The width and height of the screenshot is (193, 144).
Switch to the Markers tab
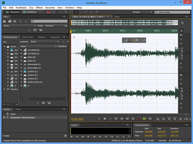[42, 37]
